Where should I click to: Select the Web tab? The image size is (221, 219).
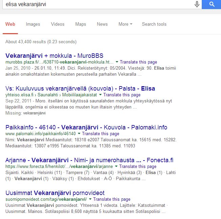tap(10, 24)
